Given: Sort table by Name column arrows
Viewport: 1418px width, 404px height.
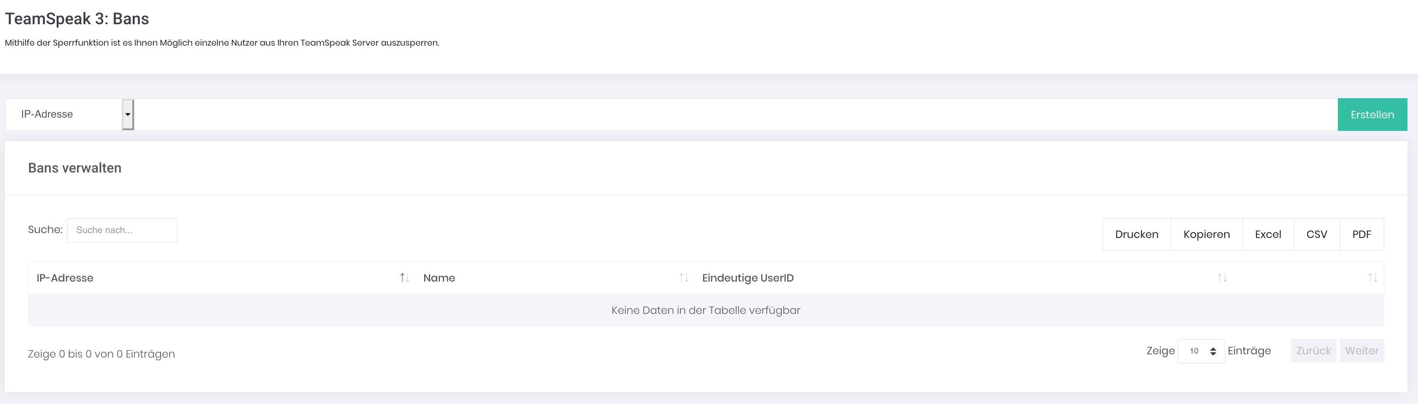Looking at the screenshot, I should coord(684,278).
